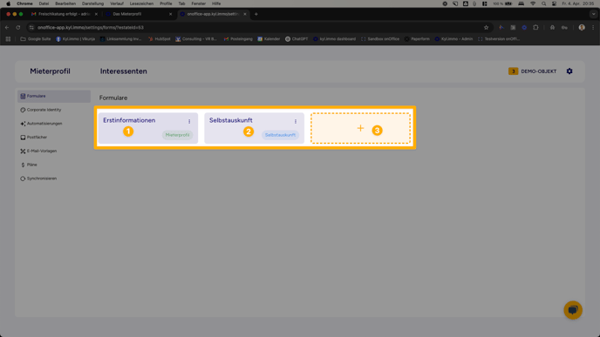Go to Automatisierungen in the sidebar
The image size is (600, 337).
pos(41,124)
